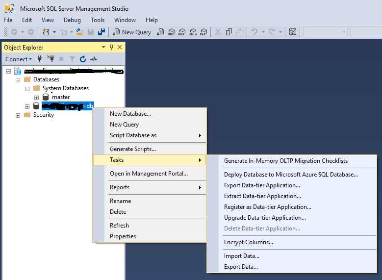Expand the master database node
The width and height of the screenshot is (382, 280).
point(36,98)
